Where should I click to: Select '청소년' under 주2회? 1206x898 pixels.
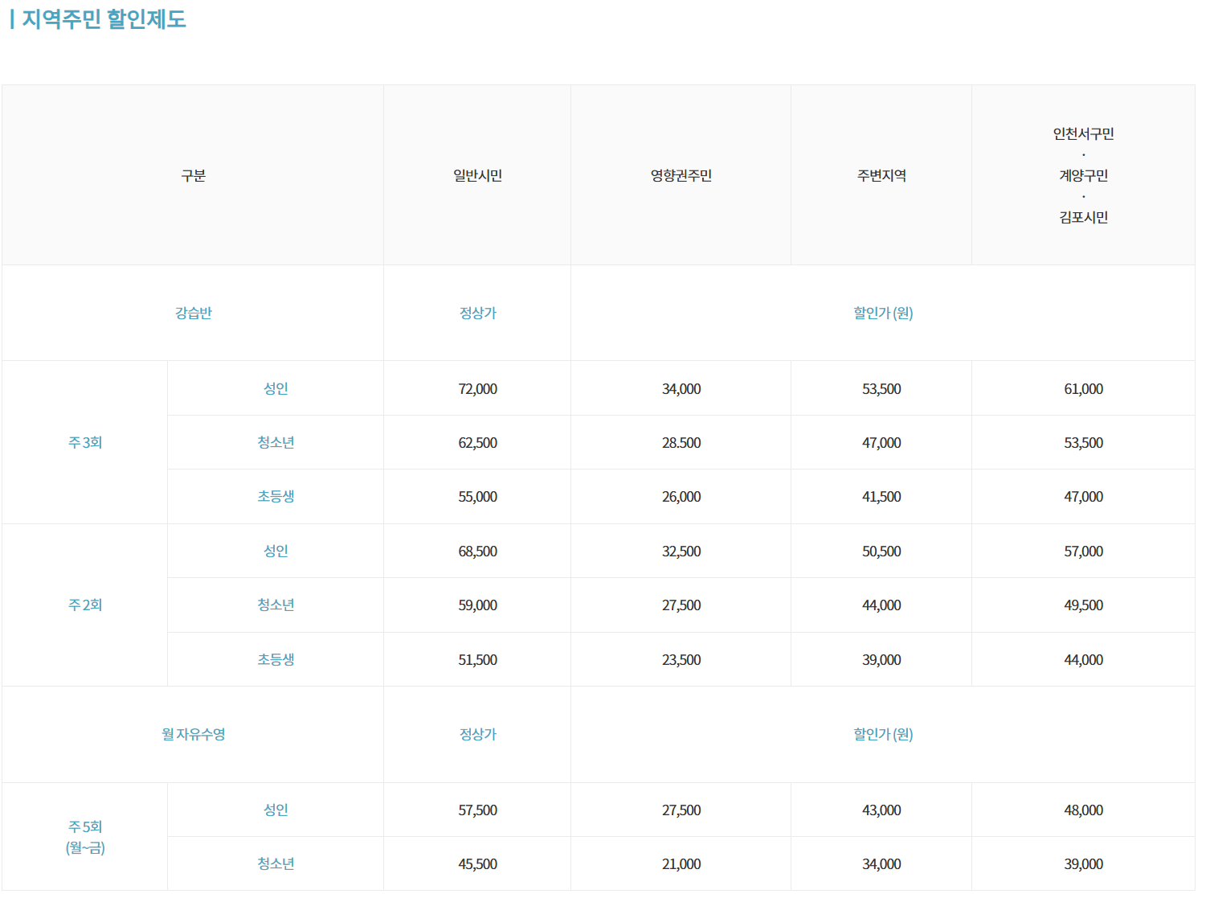click(276, 605)
